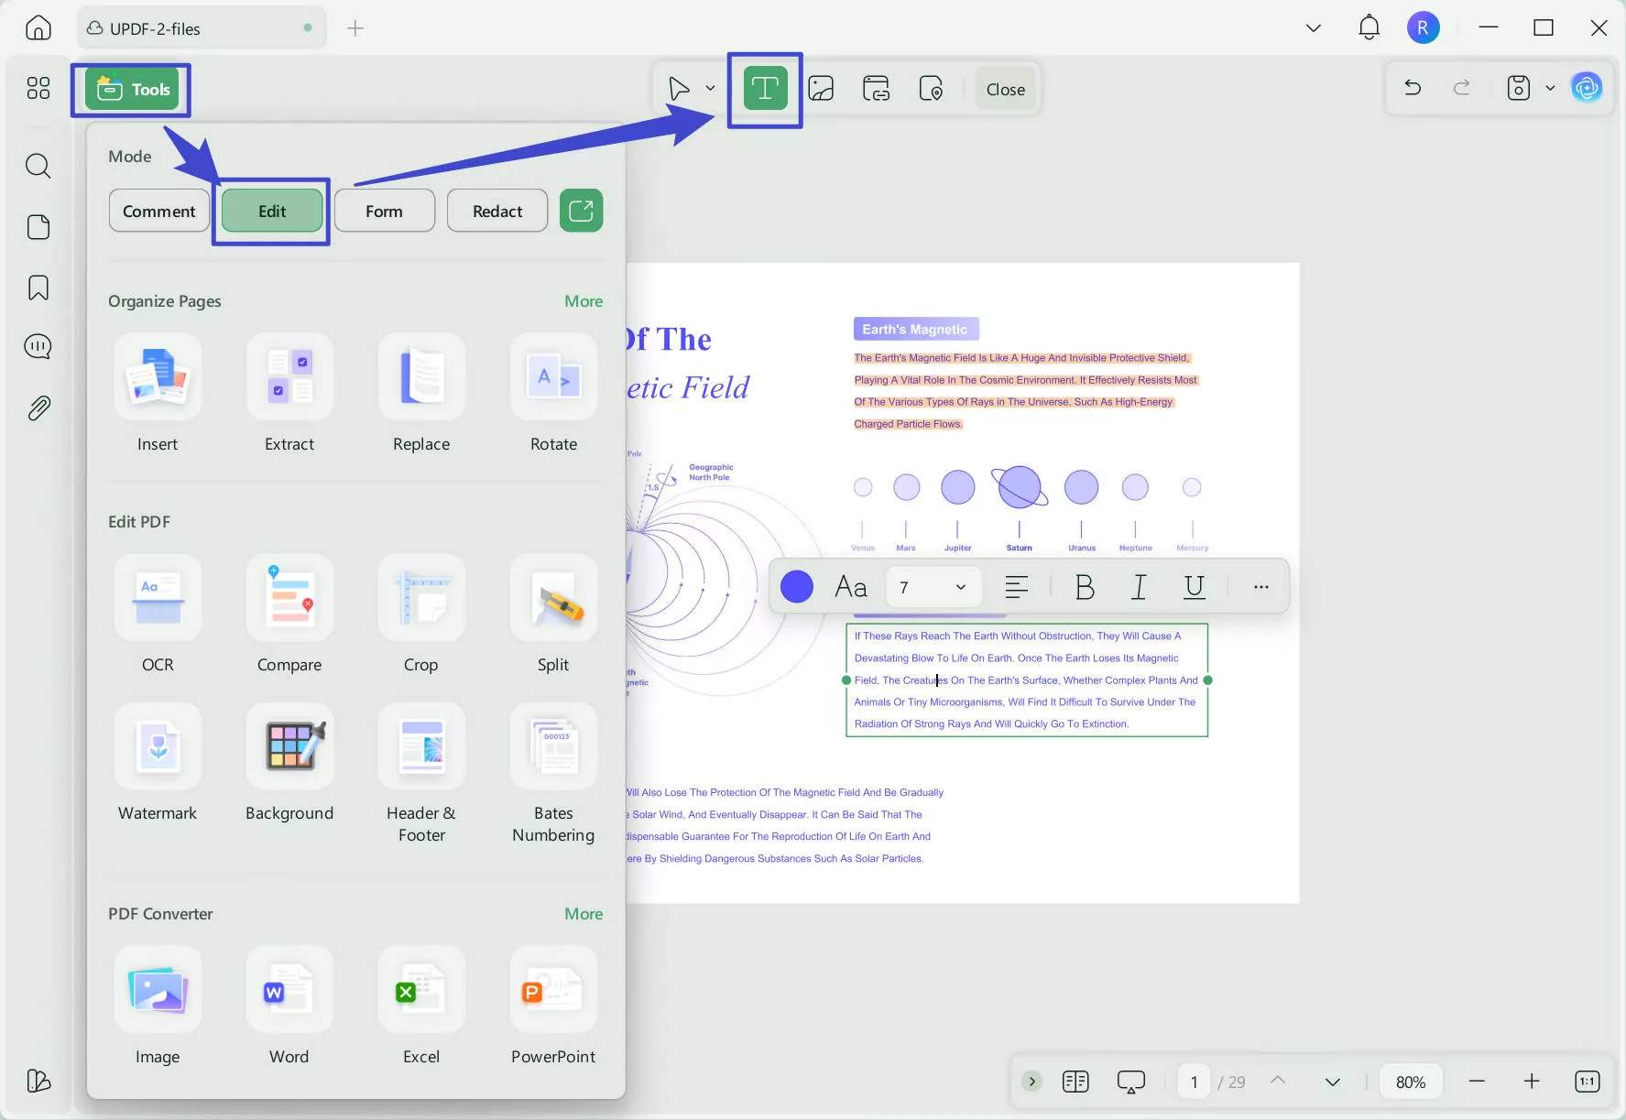
Task: Expand the save options dropdown
Action: 1549,88
